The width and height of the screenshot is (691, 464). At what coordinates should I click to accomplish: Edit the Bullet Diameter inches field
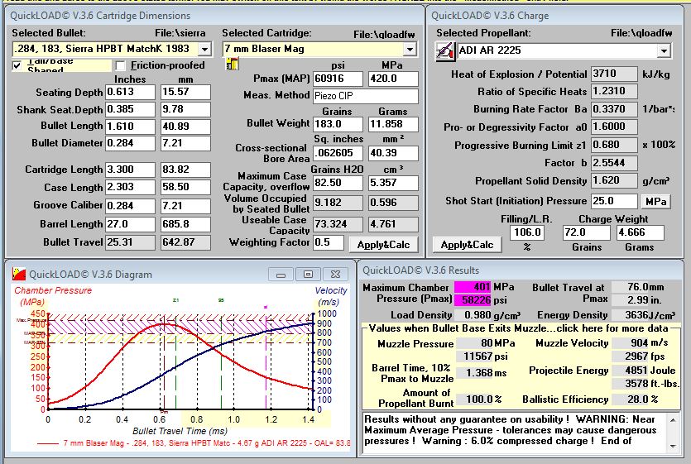pos(130,143)
